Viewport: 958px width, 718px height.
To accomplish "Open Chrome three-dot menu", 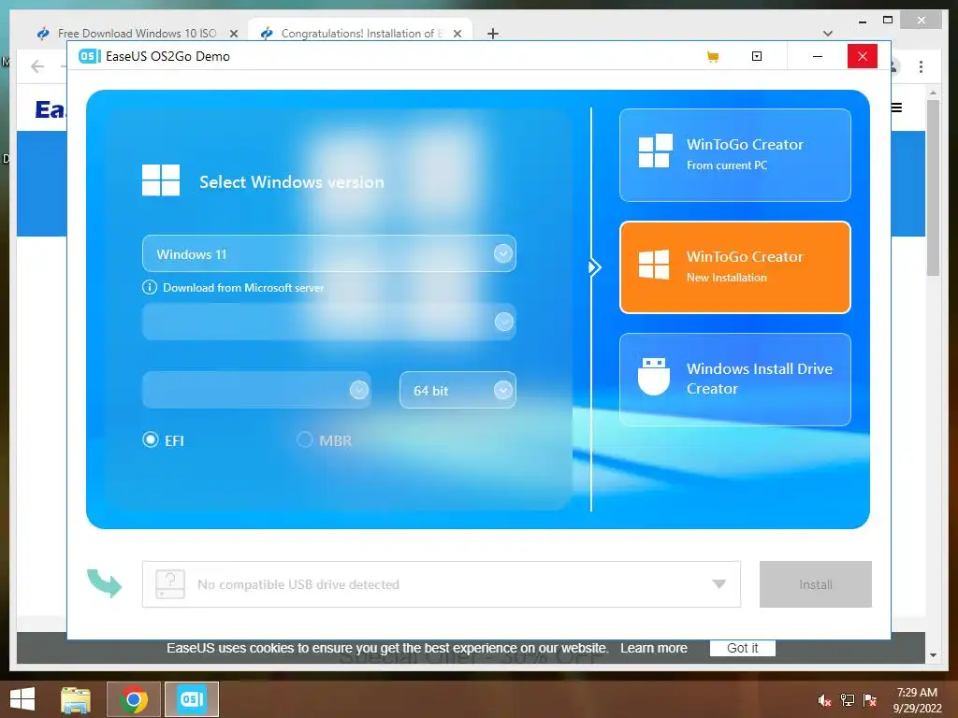I will pos(921,66).
